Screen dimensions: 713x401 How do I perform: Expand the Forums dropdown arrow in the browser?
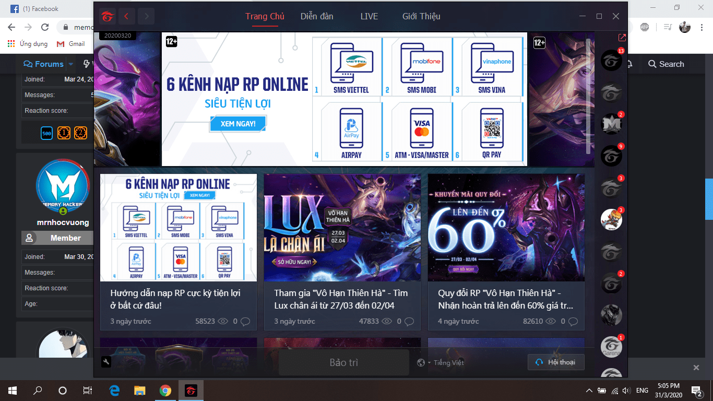pyautogui.click(x=70, y=64)
